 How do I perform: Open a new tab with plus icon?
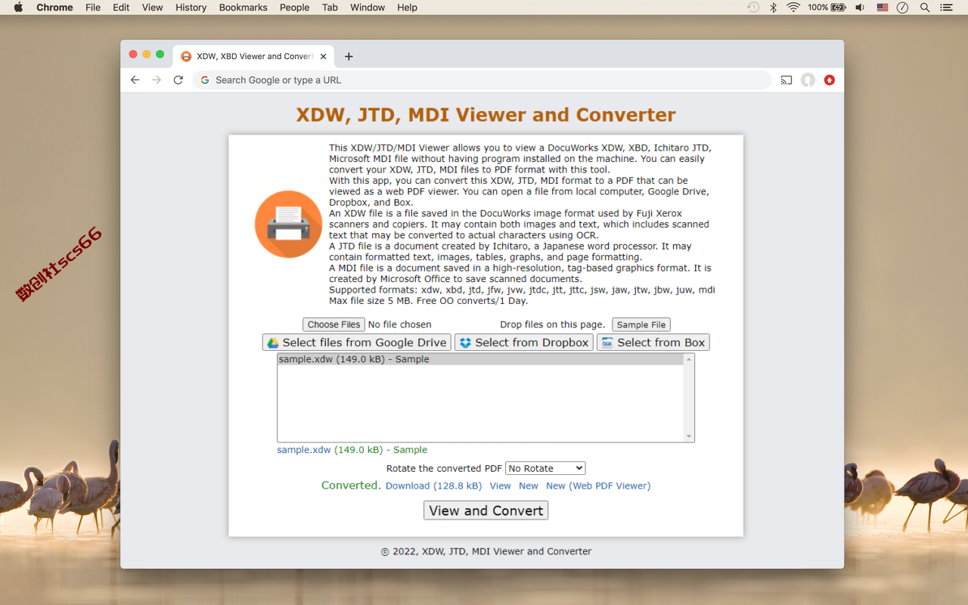click(x=349, y=57)
